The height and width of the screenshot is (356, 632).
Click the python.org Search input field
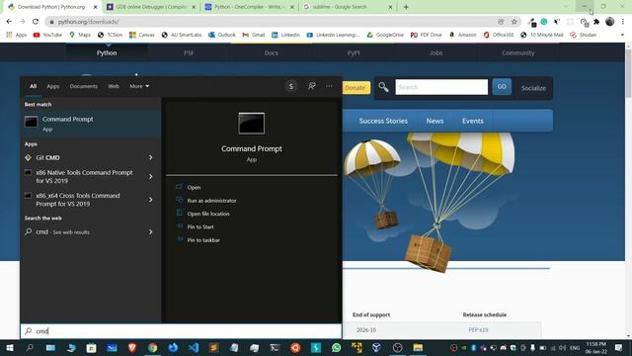click(x=441, y=87)
